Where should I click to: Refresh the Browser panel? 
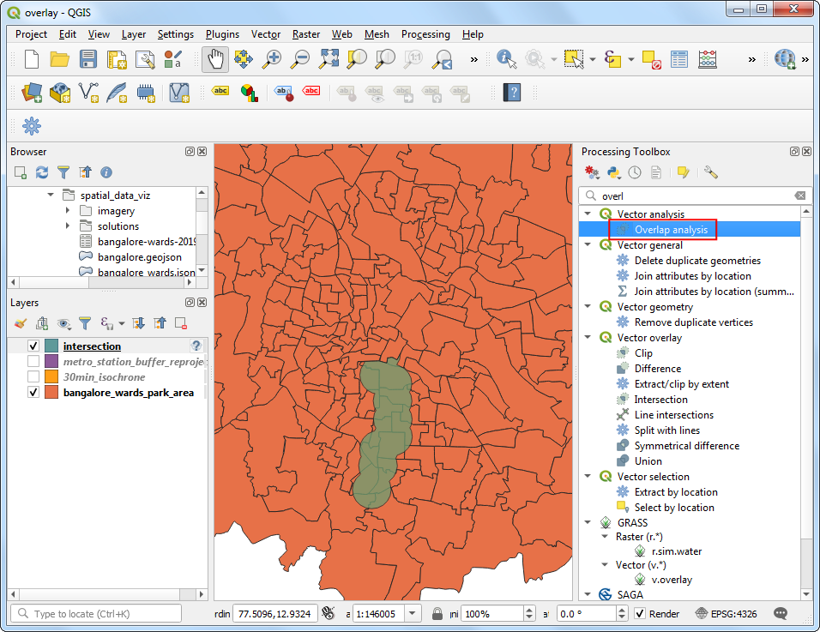(41, 172)
